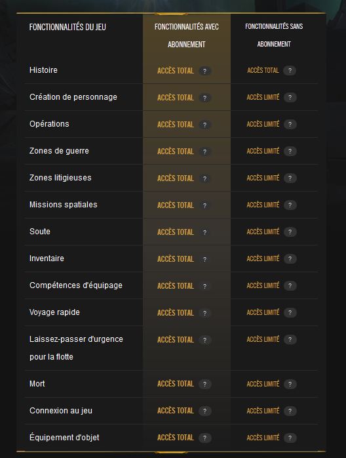The image size is (346, 458).
Task: Select the Fonctionnalités avec abonnement column header
Action: point(187,35)
